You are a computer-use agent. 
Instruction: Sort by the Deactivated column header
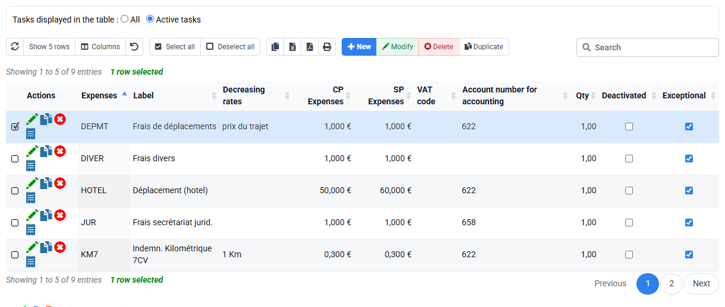(629, 95)
